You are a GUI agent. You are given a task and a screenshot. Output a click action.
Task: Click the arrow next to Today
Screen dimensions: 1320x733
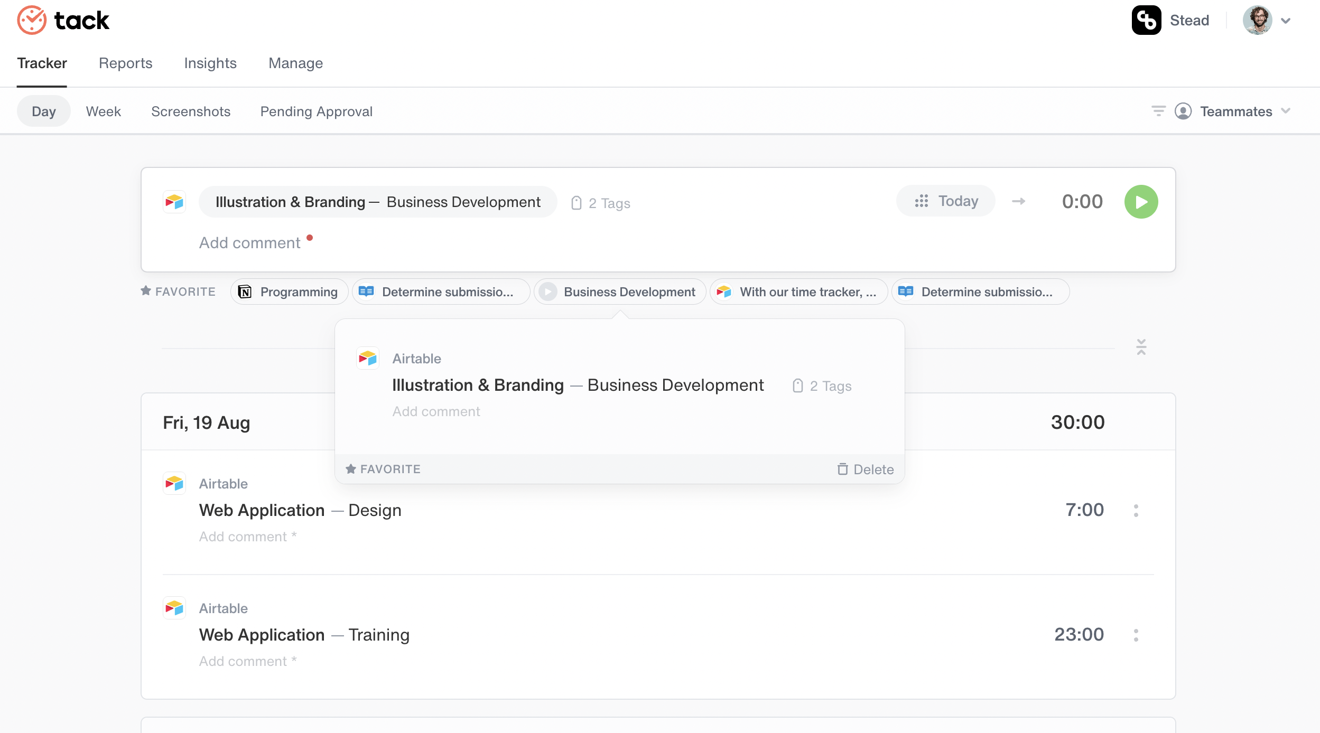(1018, 201)
